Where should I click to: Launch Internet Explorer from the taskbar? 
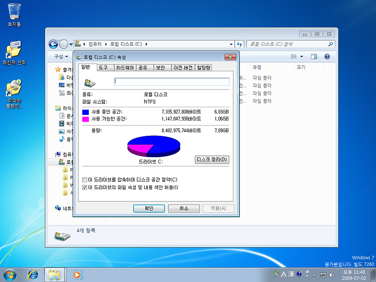click(x=33, y=275)
